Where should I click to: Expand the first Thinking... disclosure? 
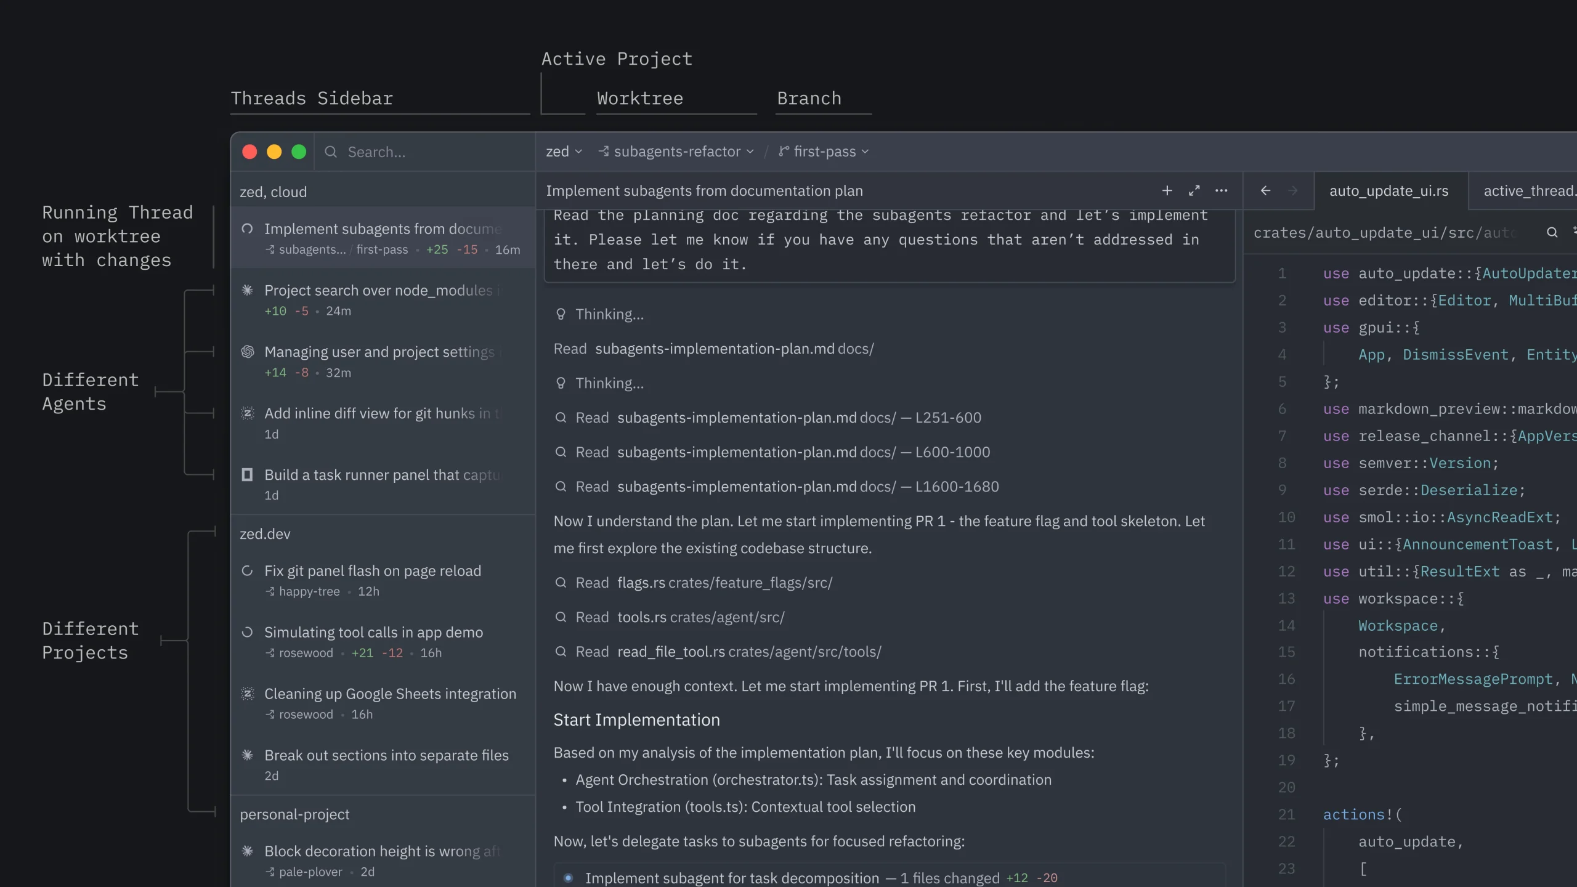(609, 314)
